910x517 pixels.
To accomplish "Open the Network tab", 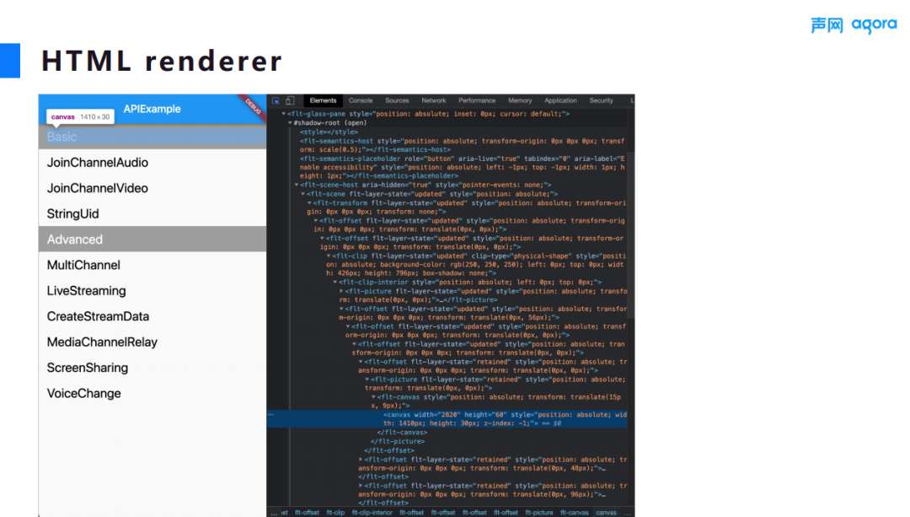I will pyautogui.click(x=434, y=100).
